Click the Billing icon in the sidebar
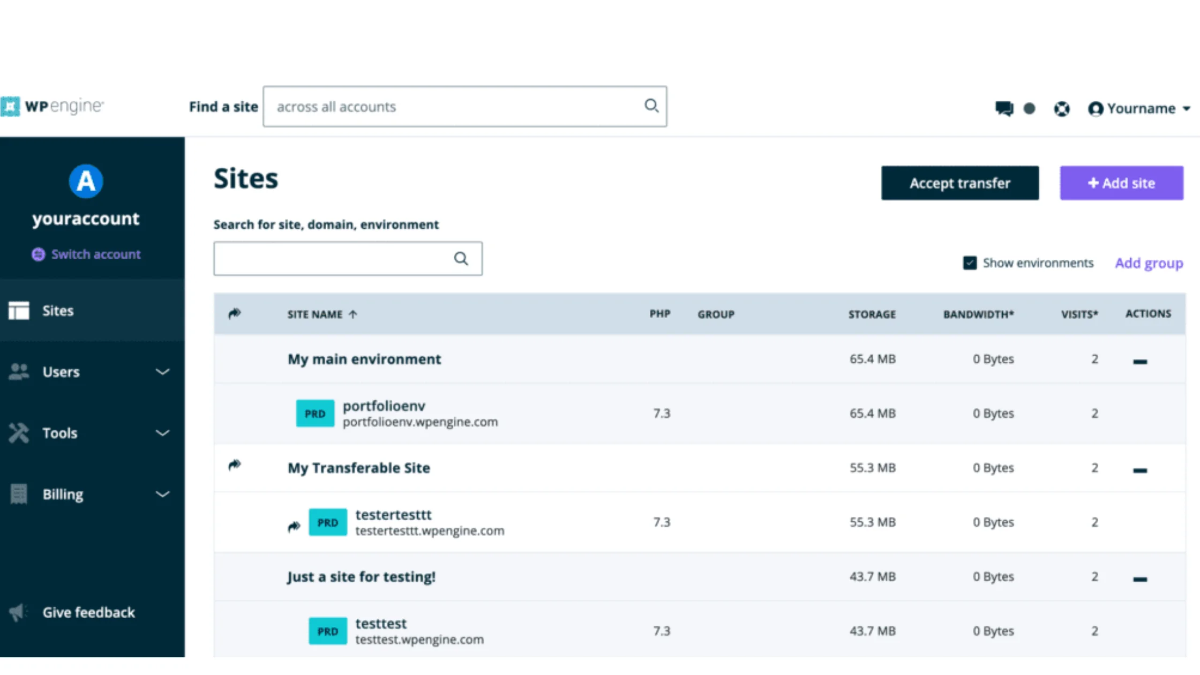The width and height of the screenshot is (1200, 675). [x=19, y=494]
